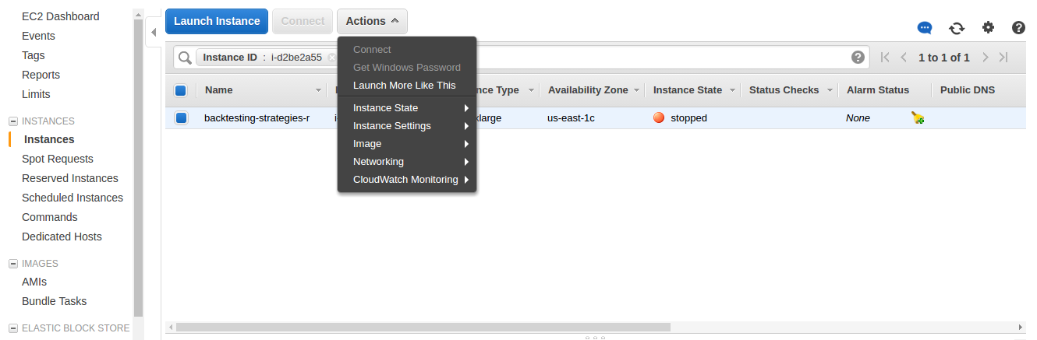The image size is (1037, 340).
Task: Click the Public DNS column header
Action: (x=968, y=90)
